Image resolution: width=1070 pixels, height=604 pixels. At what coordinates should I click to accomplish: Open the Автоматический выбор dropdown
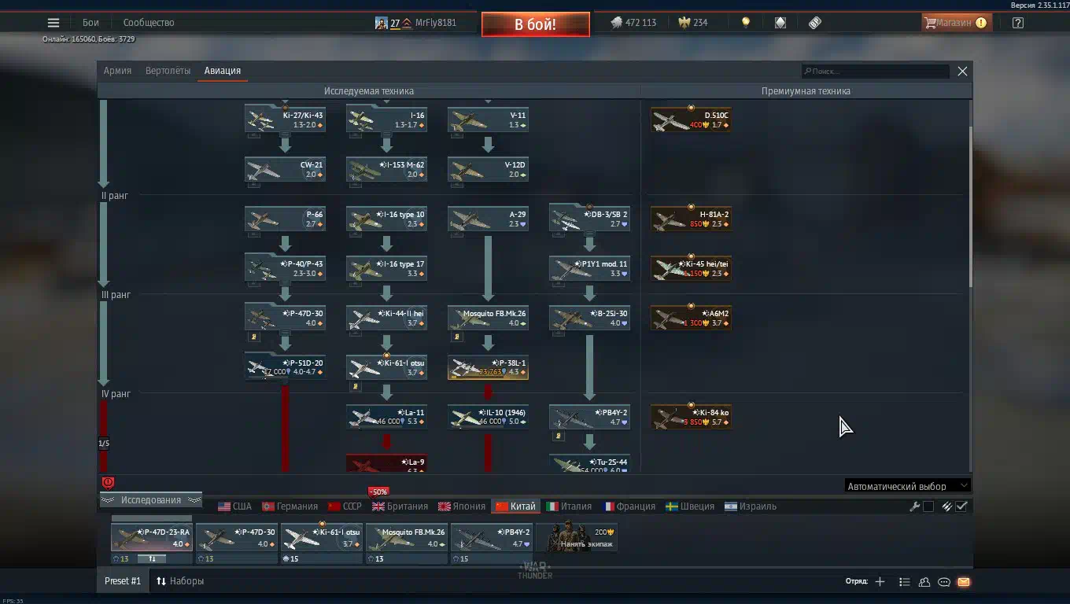click(907, 486)
